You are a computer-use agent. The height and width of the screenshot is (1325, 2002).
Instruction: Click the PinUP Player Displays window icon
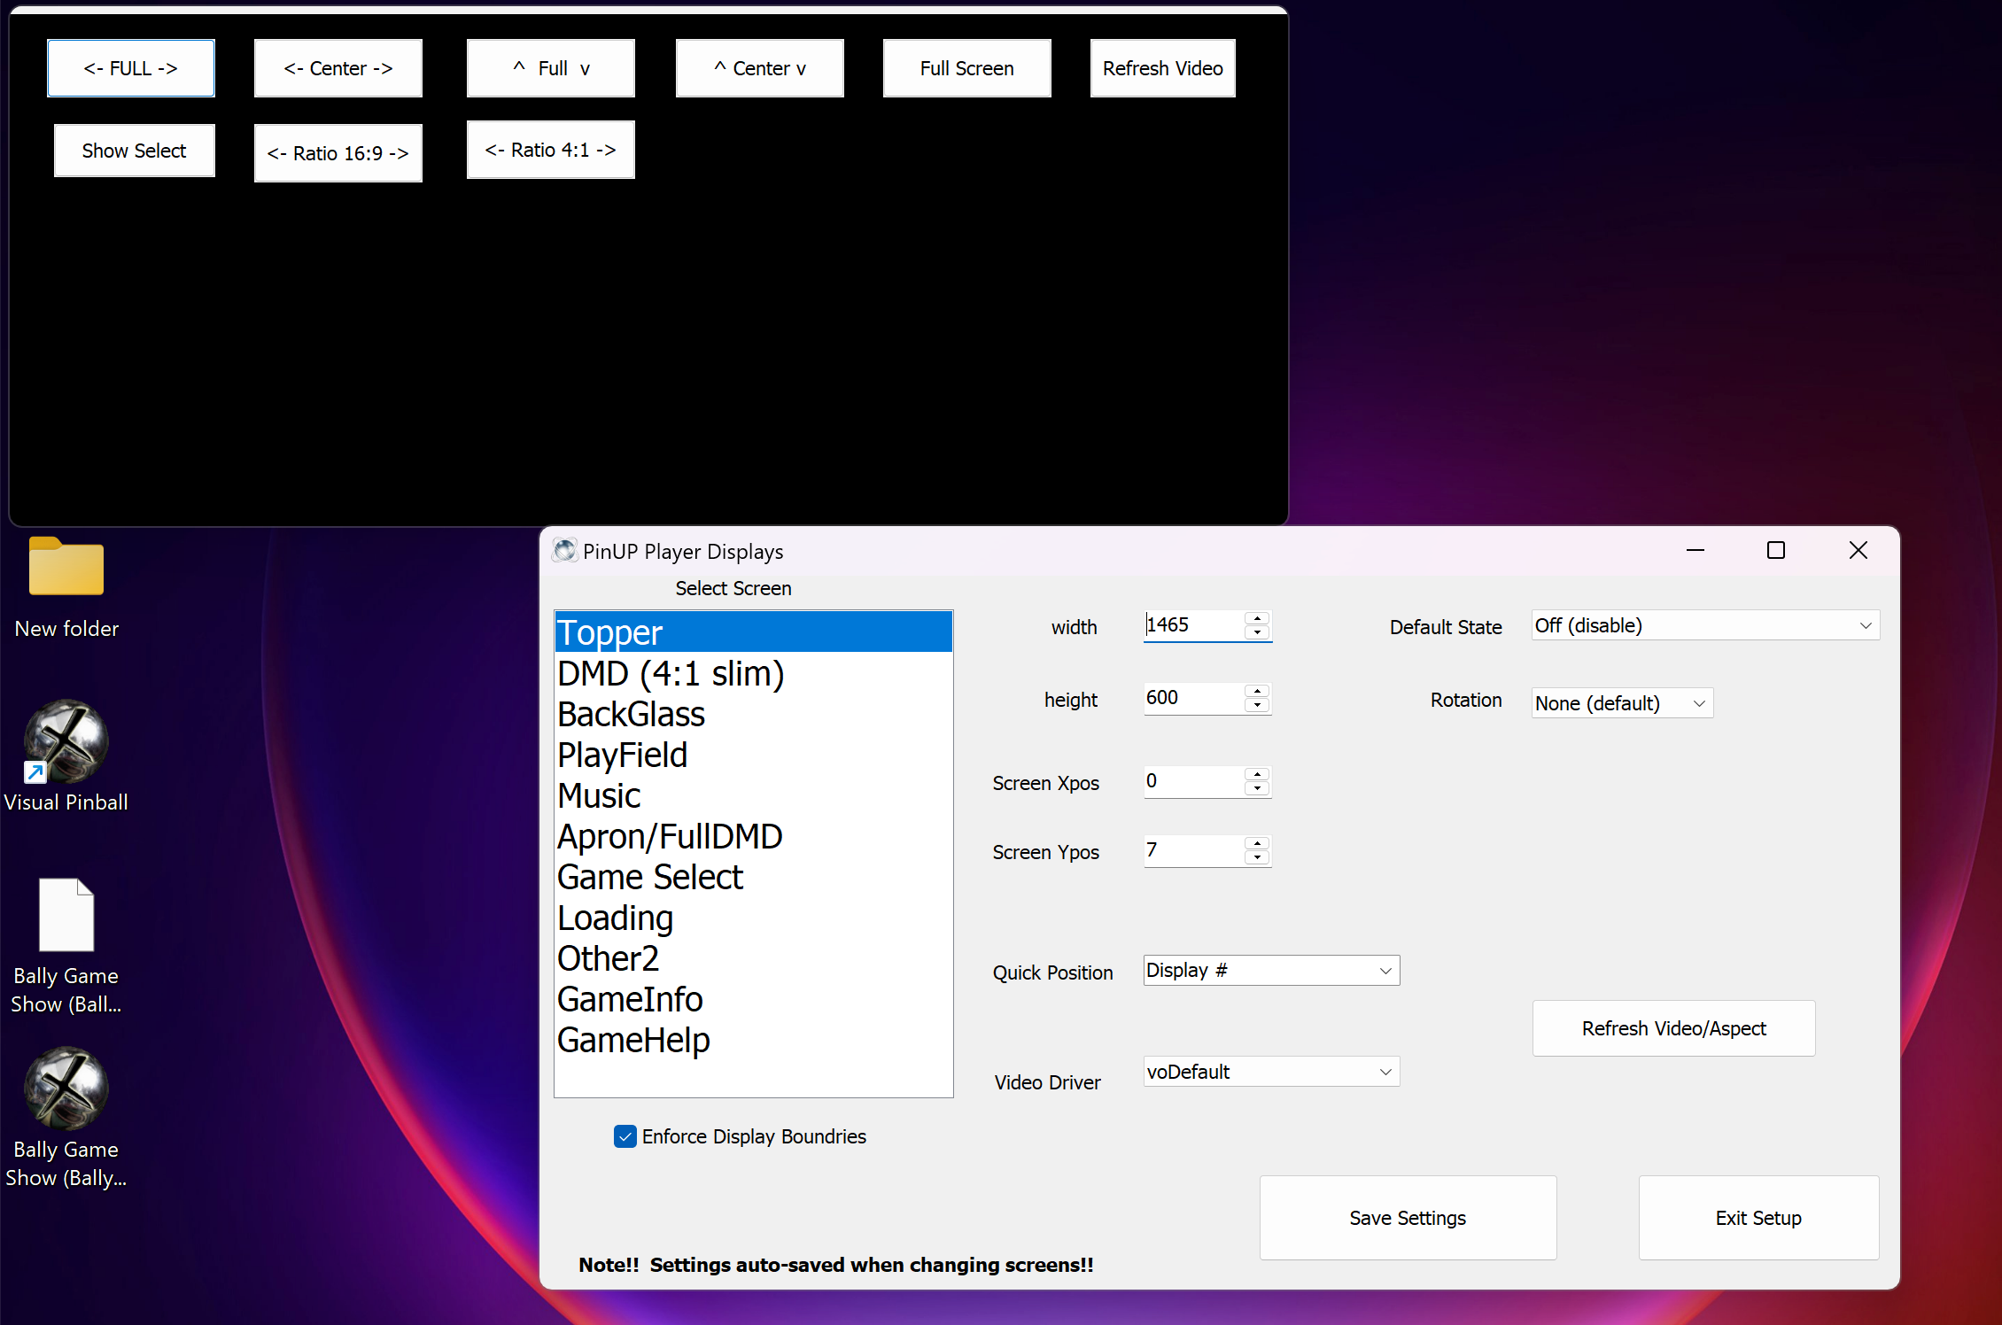[564, 550]
